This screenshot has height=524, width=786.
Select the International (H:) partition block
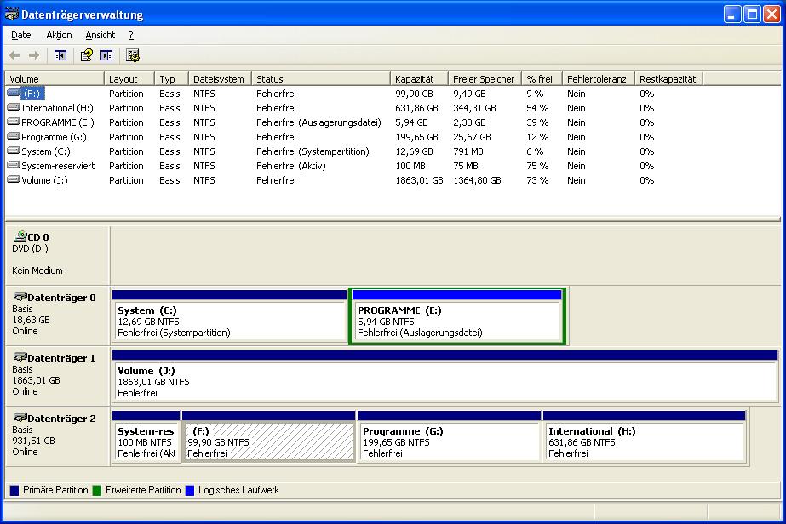[x=645, y=436]
